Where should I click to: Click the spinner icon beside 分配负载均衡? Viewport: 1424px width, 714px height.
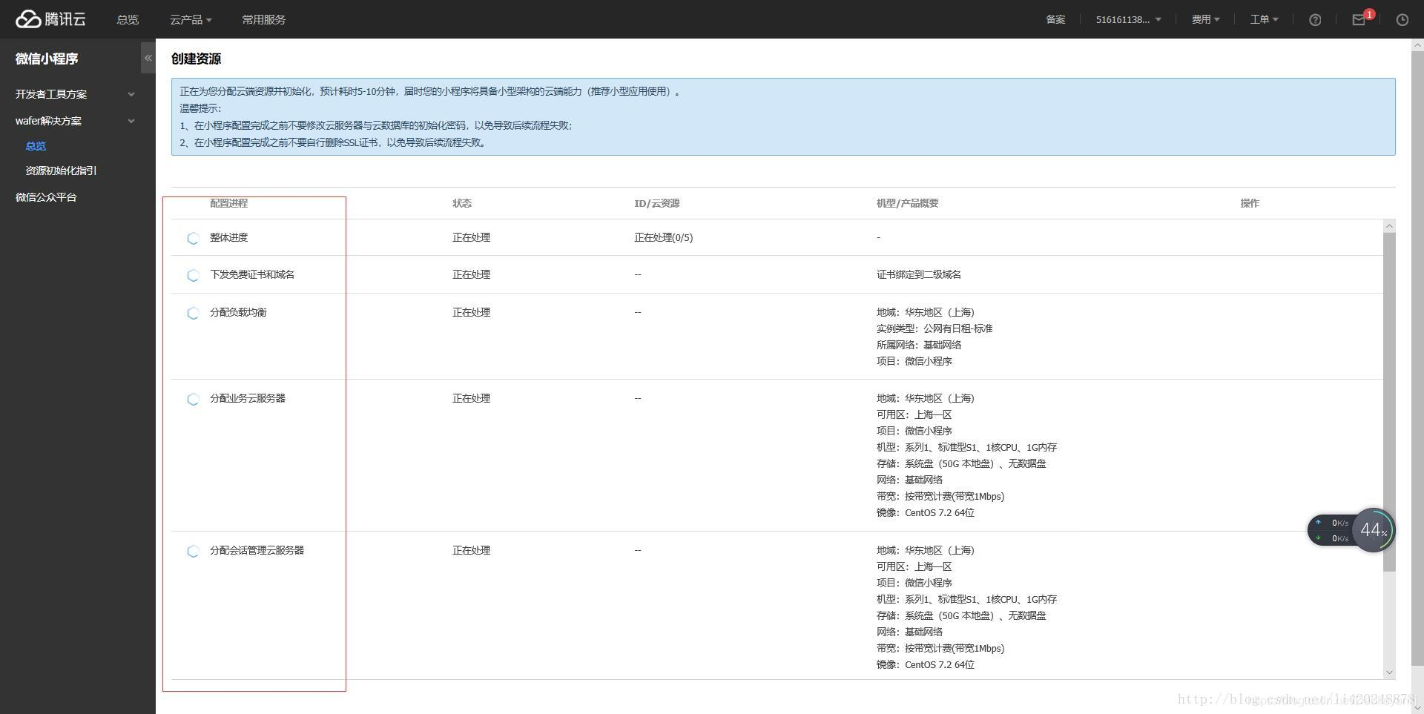click(x=193, y=313)
